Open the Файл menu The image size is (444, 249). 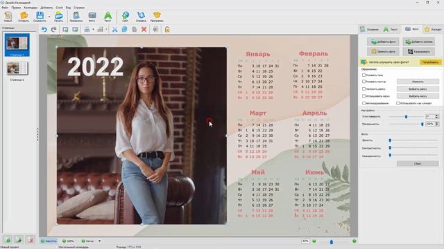5,8
